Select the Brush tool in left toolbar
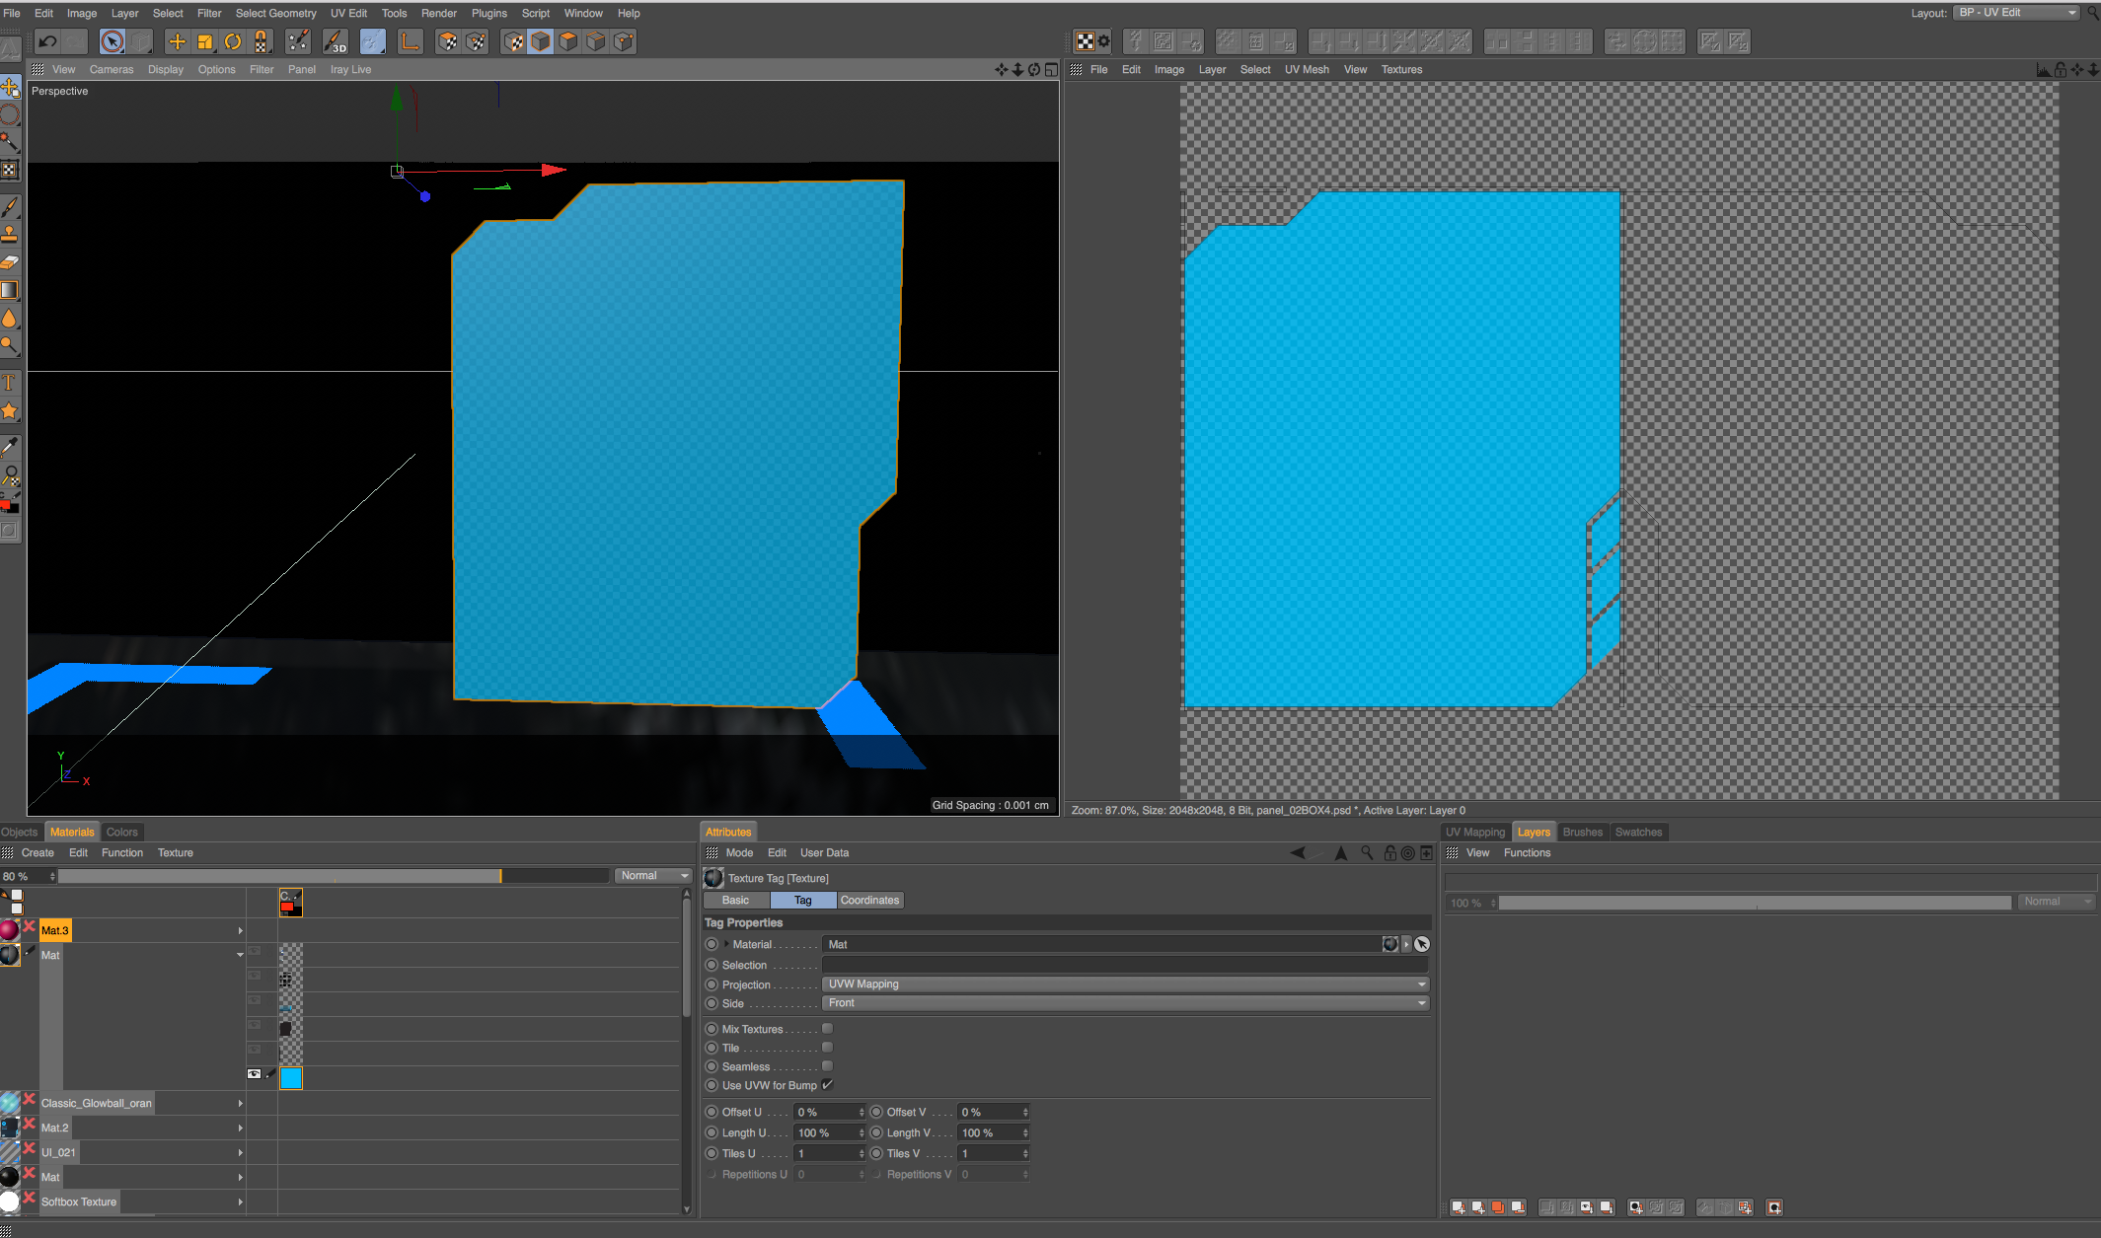Screen dimensions: 2101x1238 click(x=10, y=206)
